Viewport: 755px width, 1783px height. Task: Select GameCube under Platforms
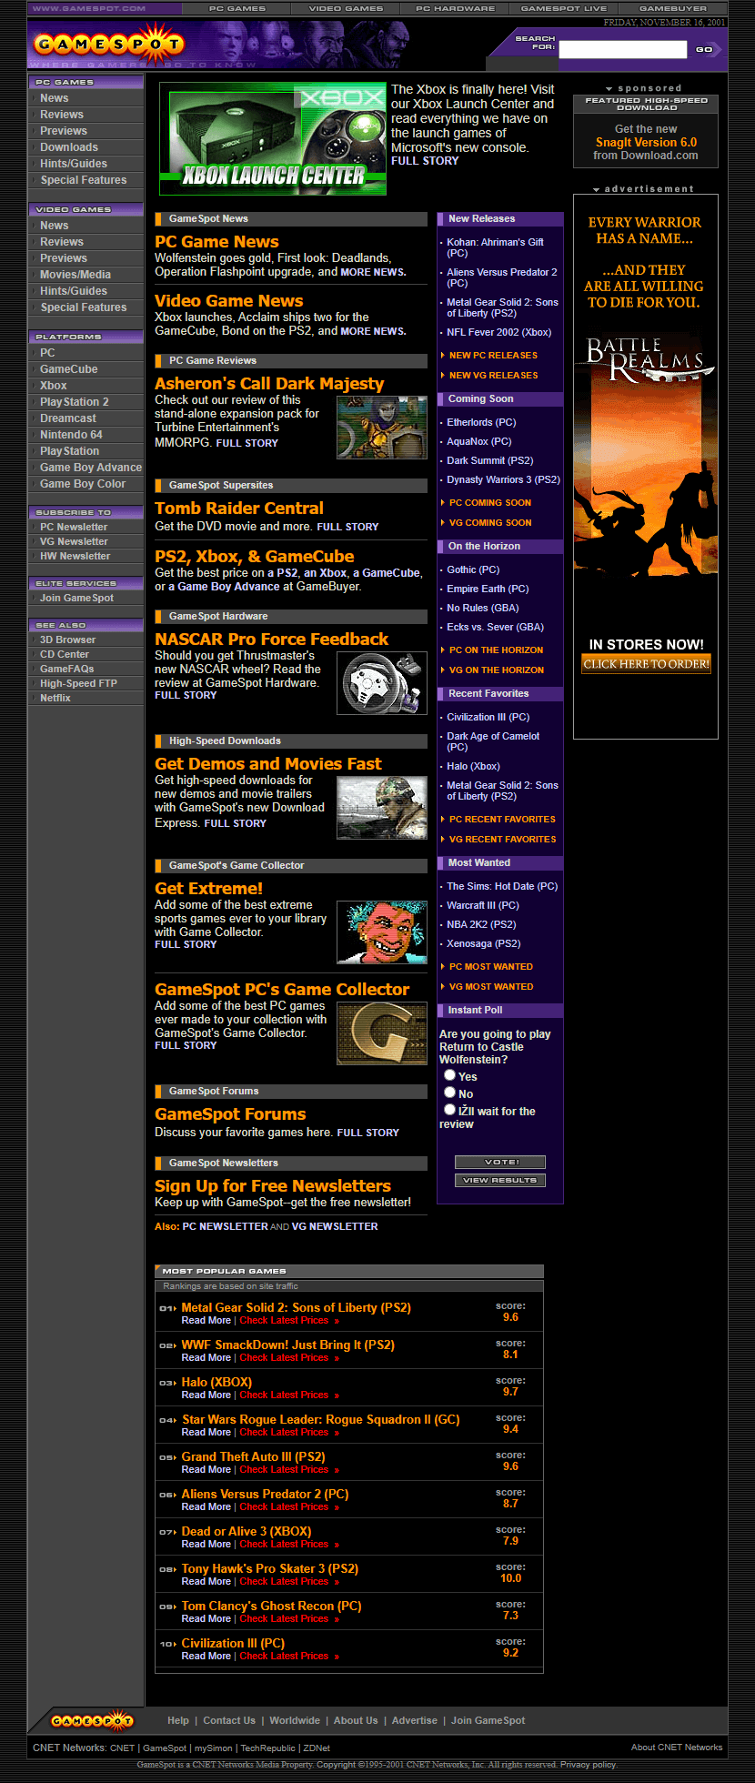[69, 369]
